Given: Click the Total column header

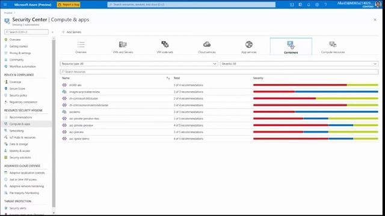Looking at the screenshot, I should [177, 78].
